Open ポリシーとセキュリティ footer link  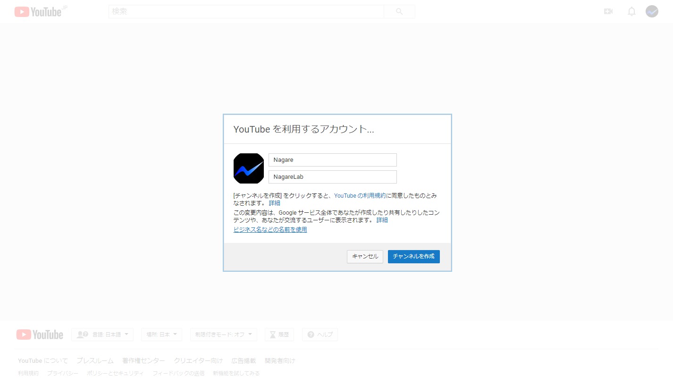[115, 373]
